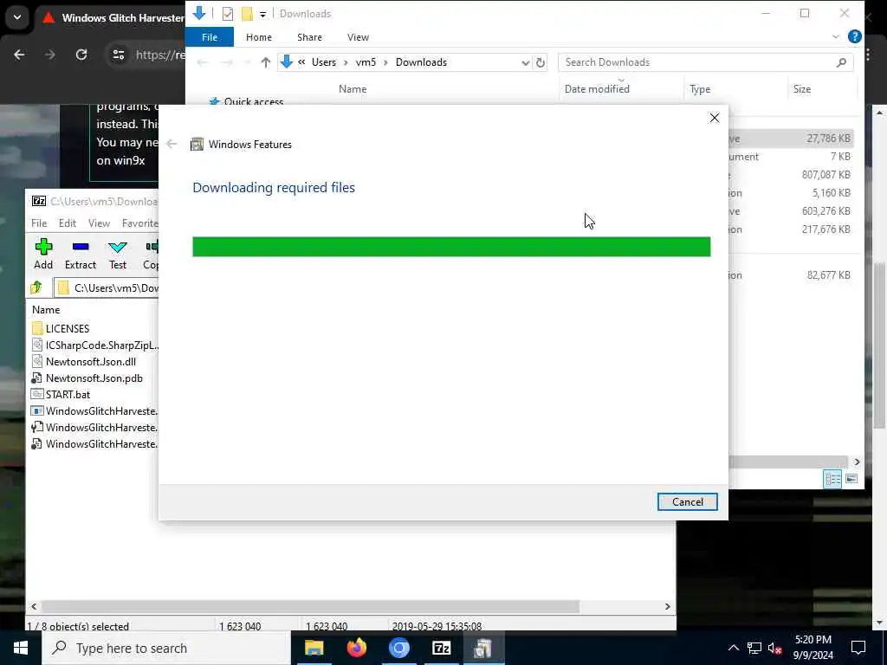Screen dimensions: 887x665
Task: Click 7-Zip path address field
Action: coord(107,287)
